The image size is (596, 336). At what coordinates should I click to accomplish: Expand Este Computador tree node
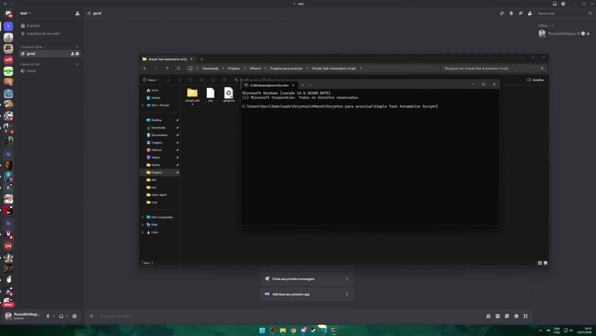coord(142,217)
